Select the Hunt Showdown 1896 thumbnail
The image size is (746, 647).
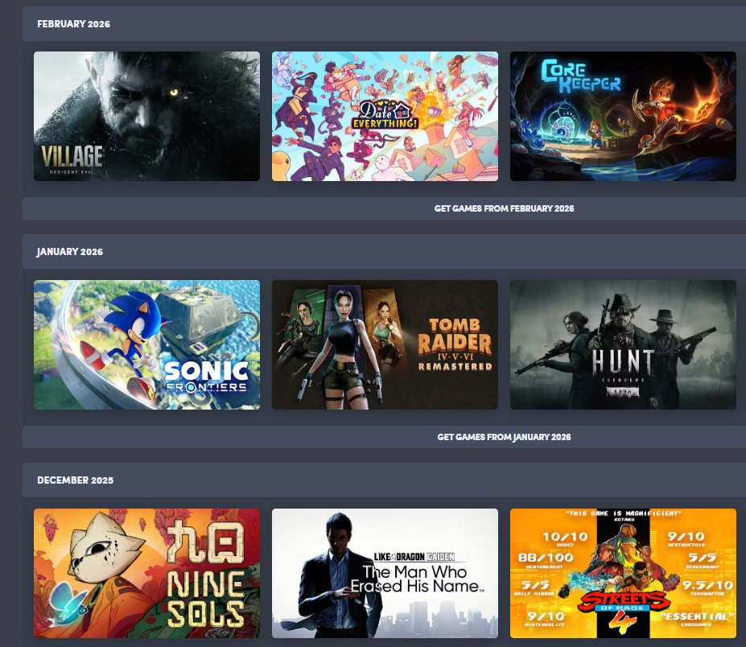623,344
